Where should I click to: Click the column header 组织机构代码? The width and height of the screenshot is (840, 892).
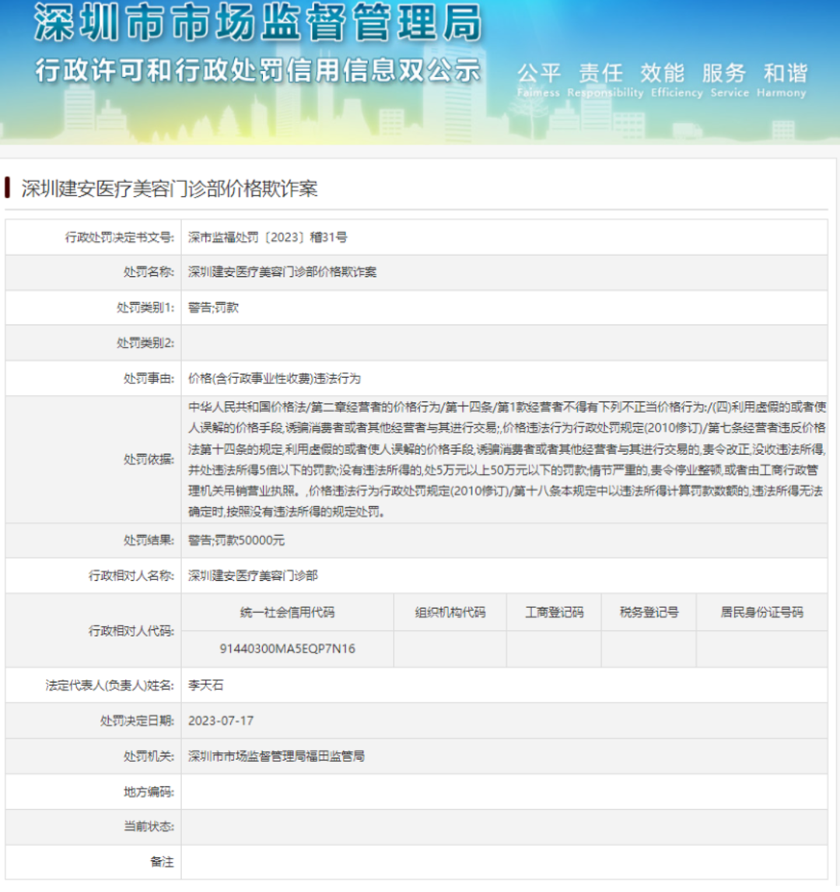[450, 613]
